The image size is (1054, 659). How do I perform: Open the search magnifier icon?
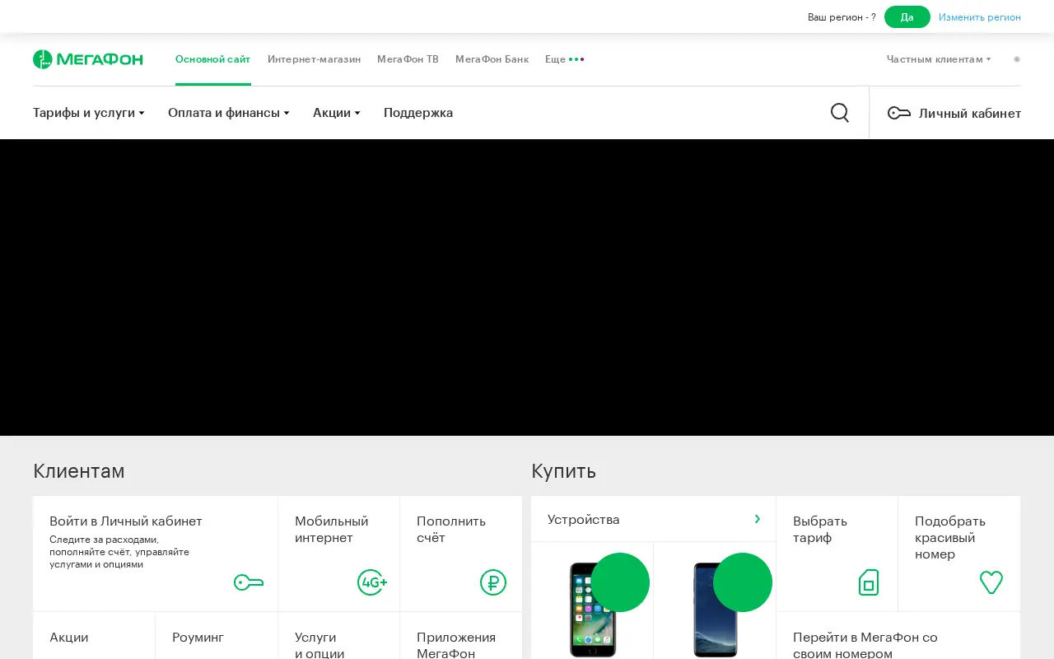[x=840, y=113]
